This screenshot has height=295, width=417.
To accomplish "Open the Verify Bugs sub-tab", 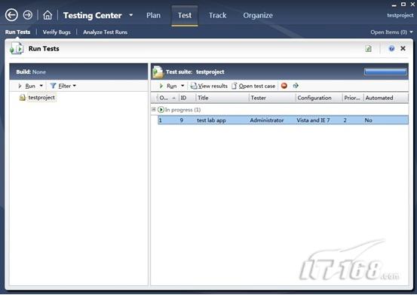I will click(x=57, y=32).
